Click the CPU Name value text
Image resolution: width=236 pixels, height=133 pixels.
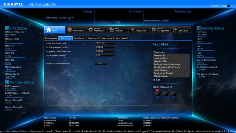click(x=161, y=118)
